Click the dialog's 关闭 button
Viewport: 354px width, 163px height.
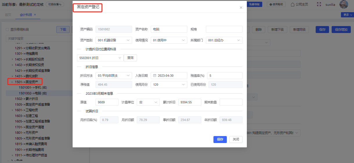point(236,139)
